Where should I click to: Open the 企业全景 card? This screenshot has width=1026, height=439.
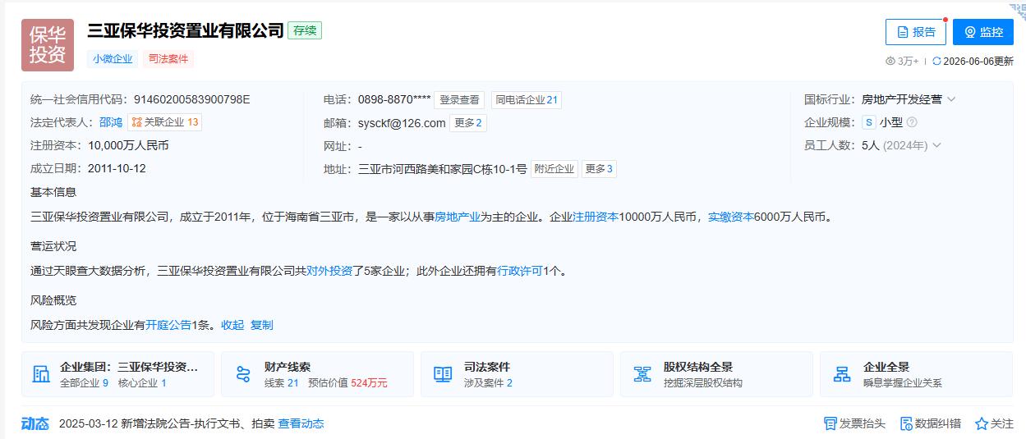coord(916,374)
